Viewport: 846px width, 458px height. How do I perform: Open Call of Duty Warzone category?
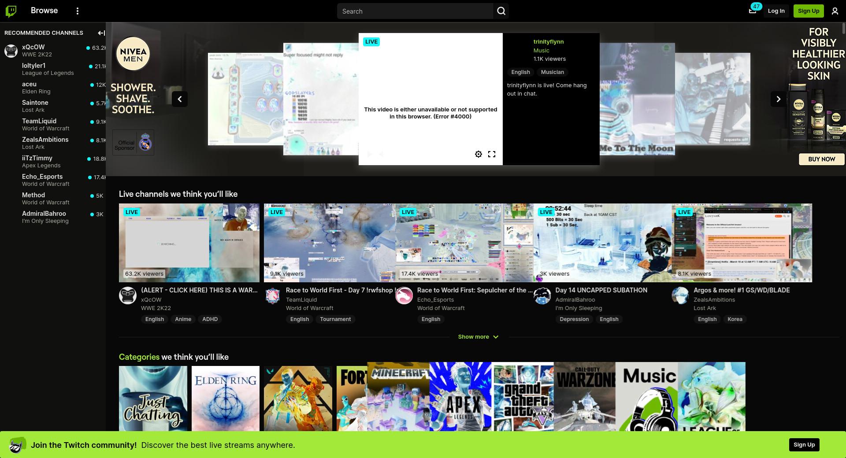coord(585,397)
